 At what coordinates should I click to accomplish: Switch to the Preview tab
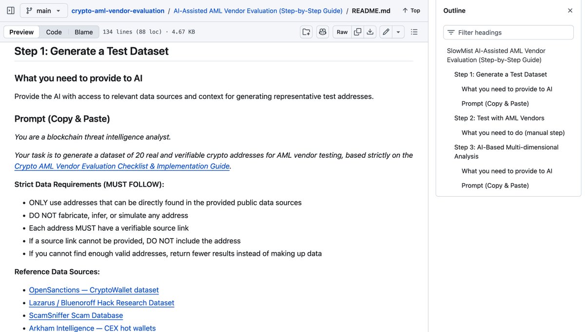pyautogui.click(x=21, y=32)
